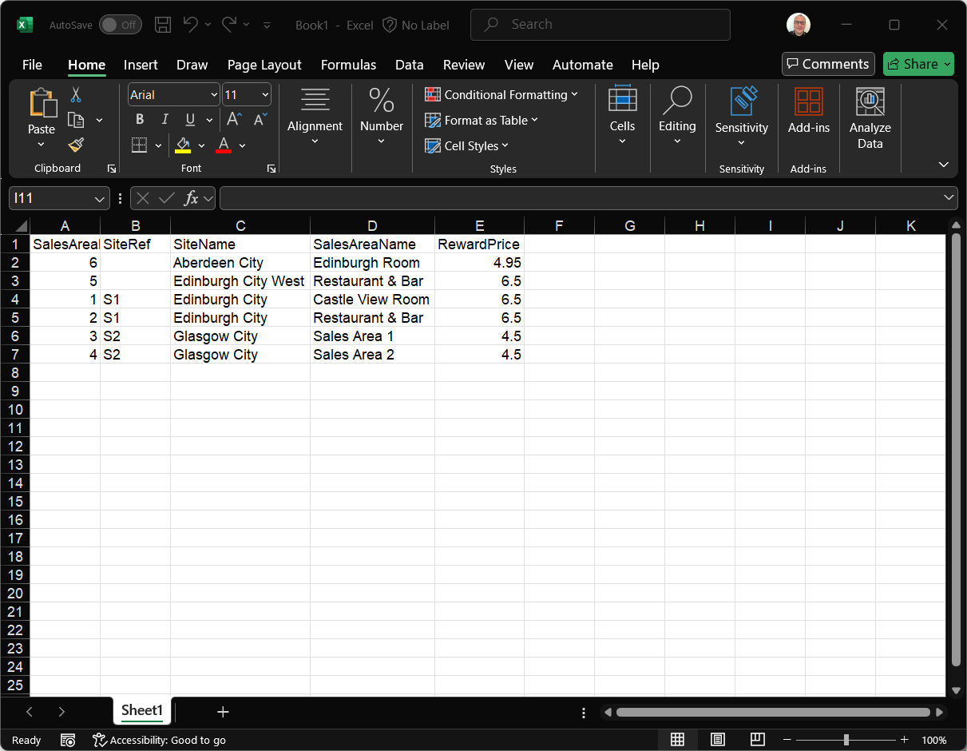Click the Increase Font Size icon
Screen dimensions: 967x751
click(x=234, y=120)
